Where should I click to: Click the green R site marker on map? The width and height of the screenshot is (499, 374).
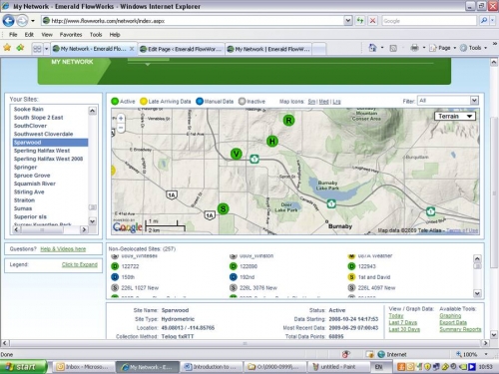click(x=288, y=121)
